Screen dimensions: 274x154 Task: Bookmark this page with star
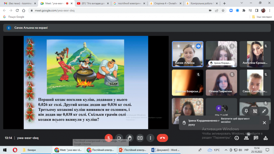(x=223, y=11)
